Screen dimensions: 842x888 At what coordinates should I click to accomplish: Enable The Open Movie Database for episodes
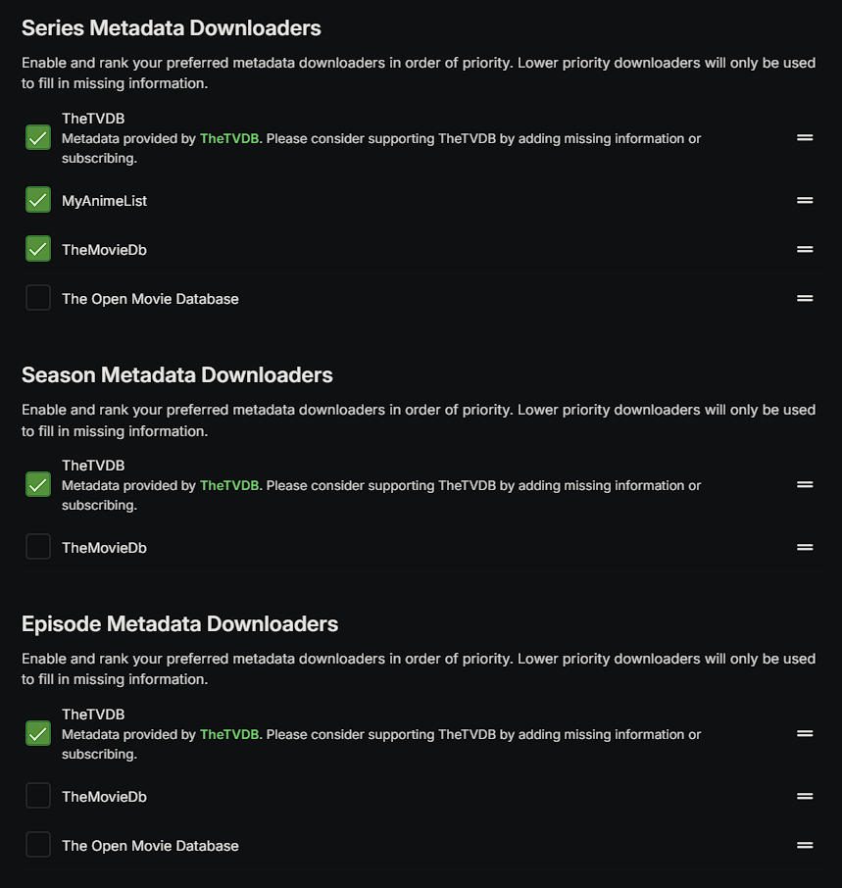(38, 845)
